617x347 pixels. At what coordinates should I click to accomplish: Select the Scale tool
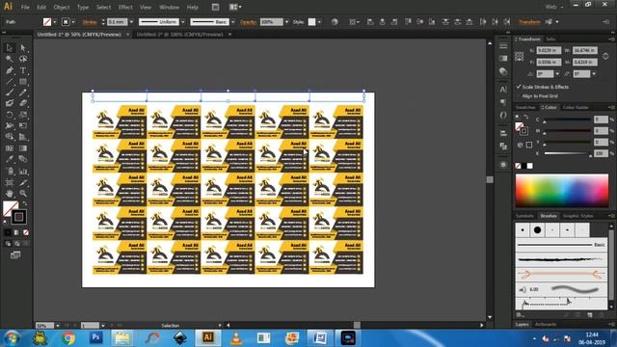[x=23, y=115]
